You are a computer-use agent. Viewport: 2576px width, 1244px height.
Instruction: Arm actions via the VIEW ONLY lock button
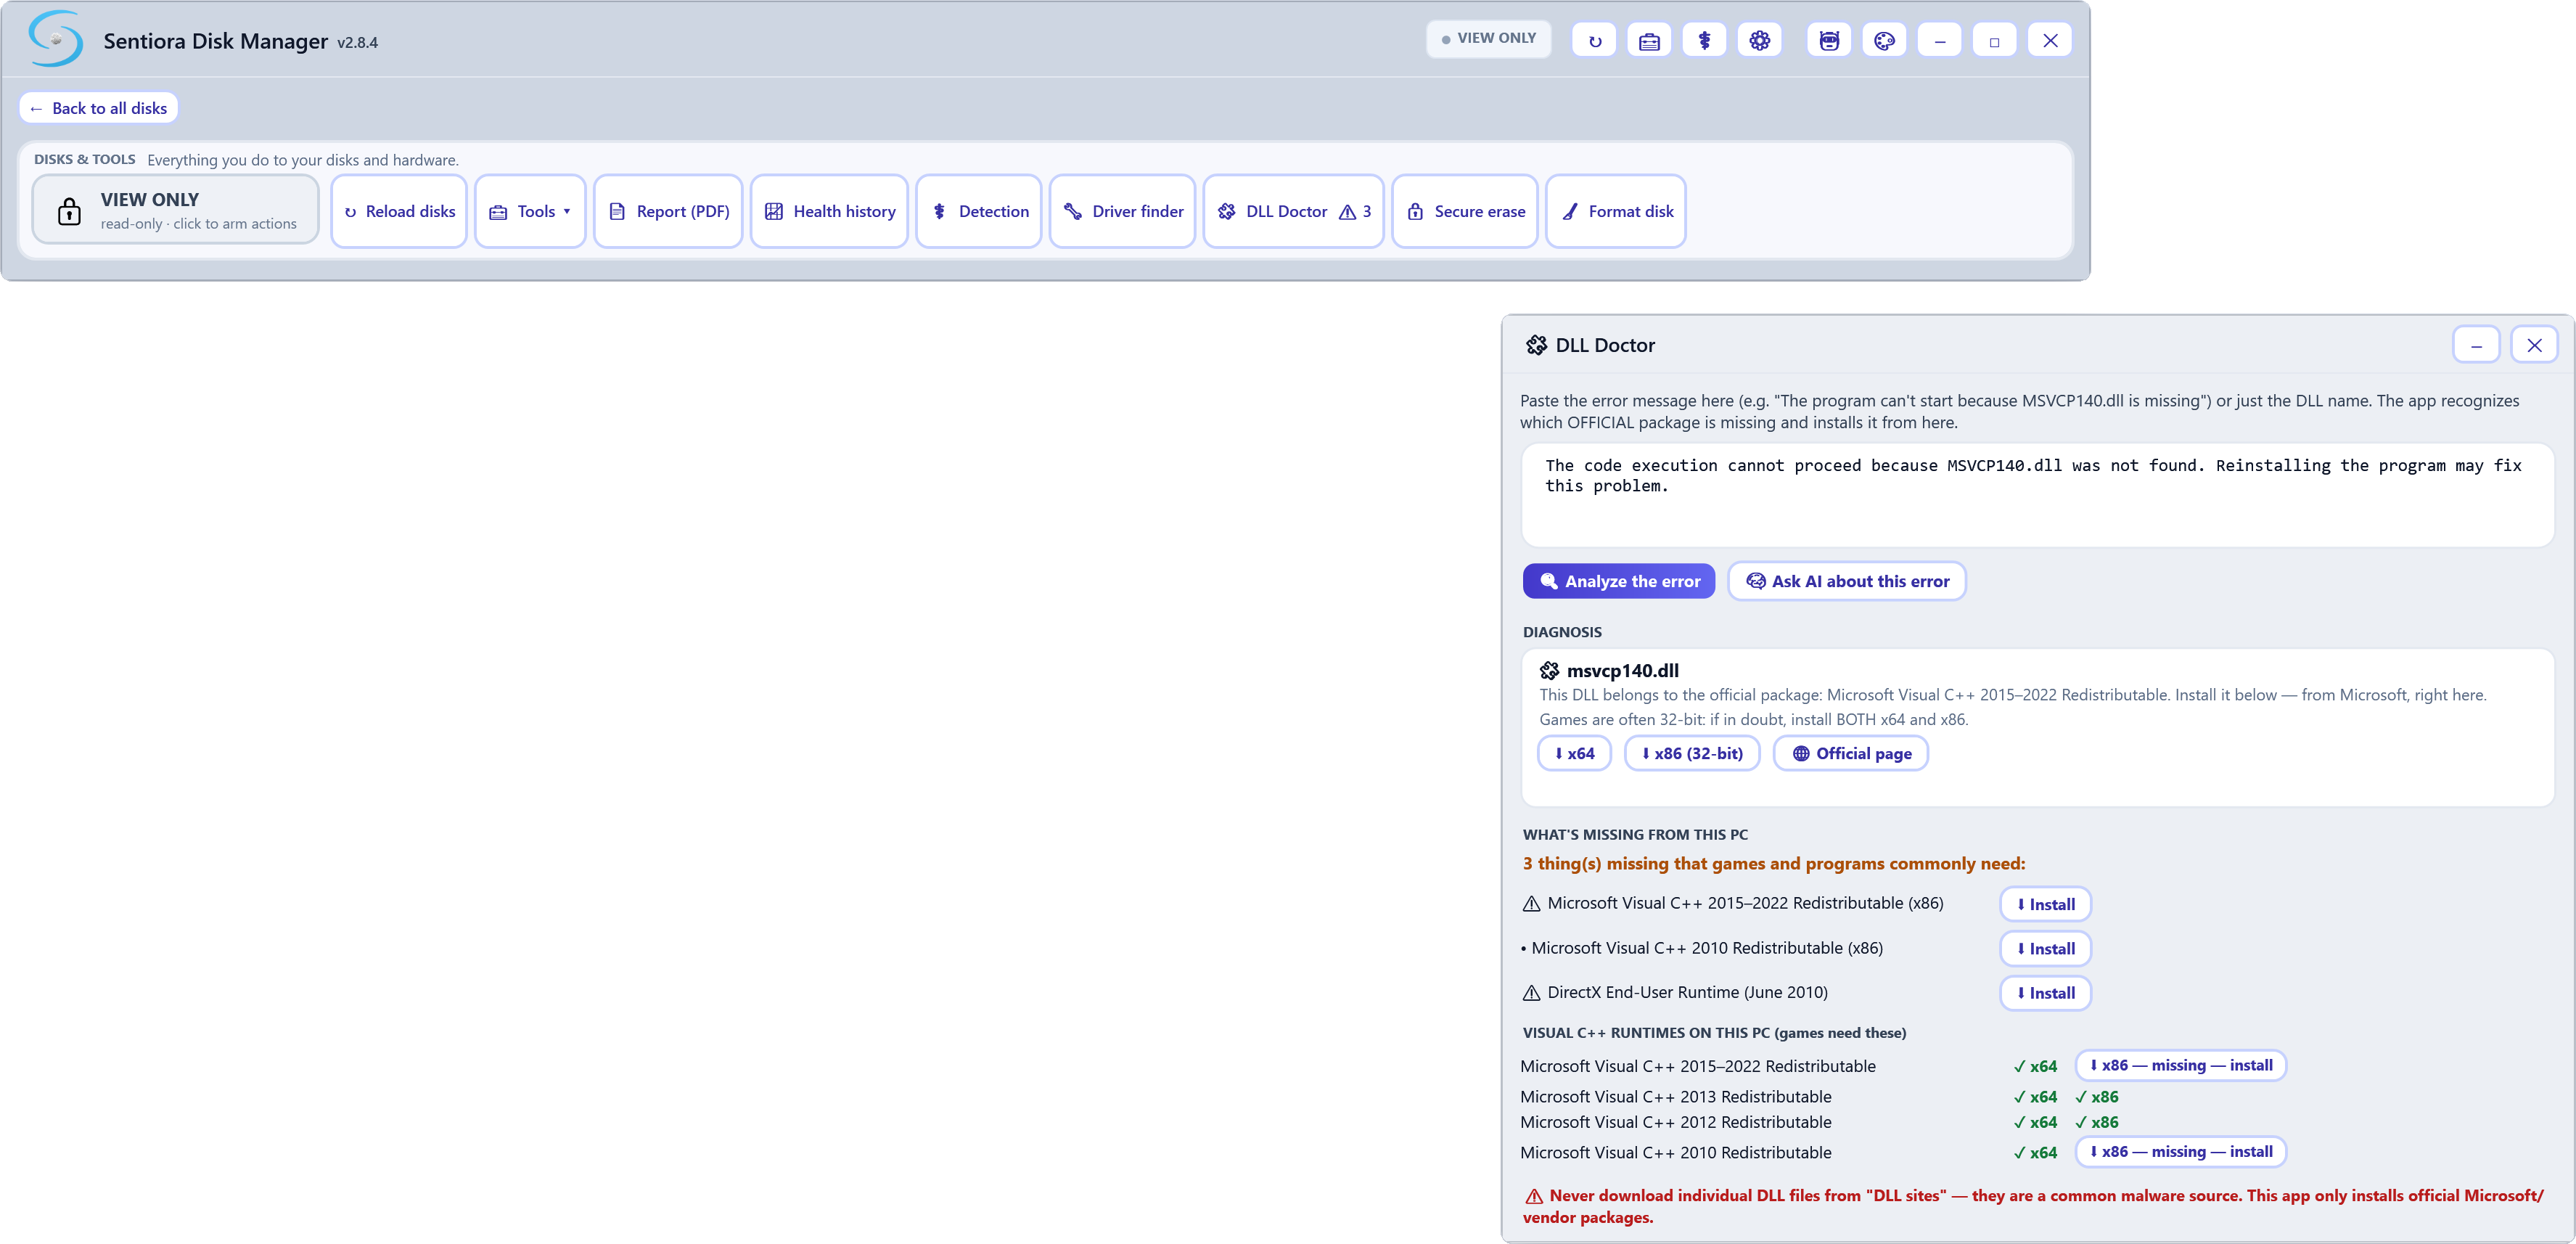pos(176,210)
